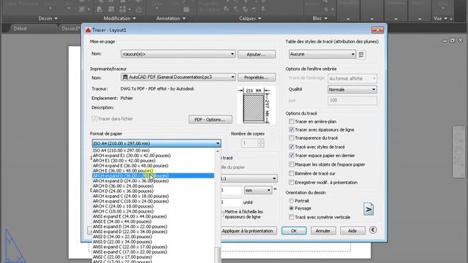The height and width of the screenshot is (263, 468).
Task: Open the Qualité dropdown set to Normale
Action: pyautogui.click(x=352, y=89)
